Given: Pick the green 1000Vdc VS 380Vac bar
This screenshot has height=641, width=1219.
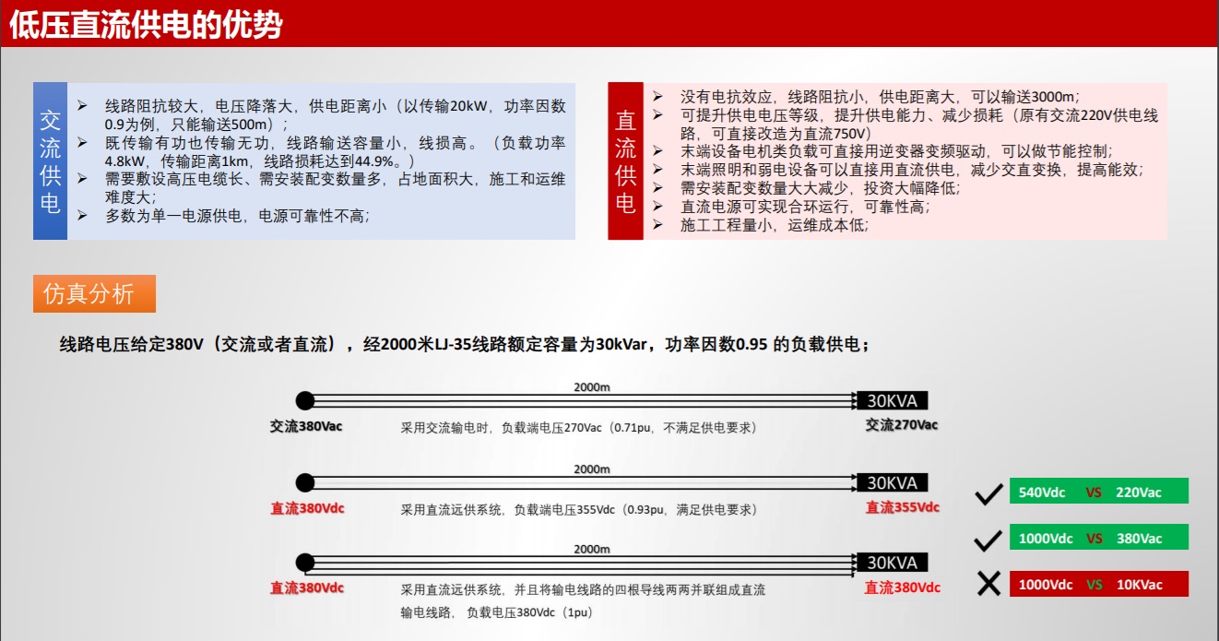Looking at the screenshot, I should pos(1098,538).
